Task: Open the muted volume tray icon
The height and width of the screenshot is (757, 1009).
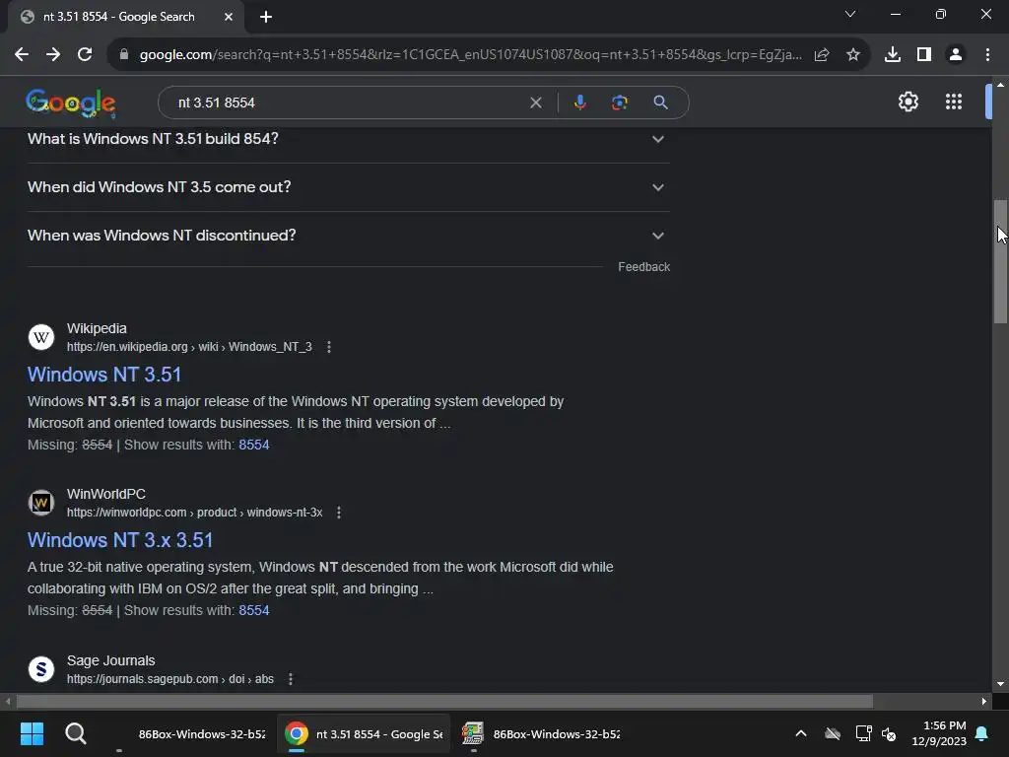Action: tap(889, 733)
